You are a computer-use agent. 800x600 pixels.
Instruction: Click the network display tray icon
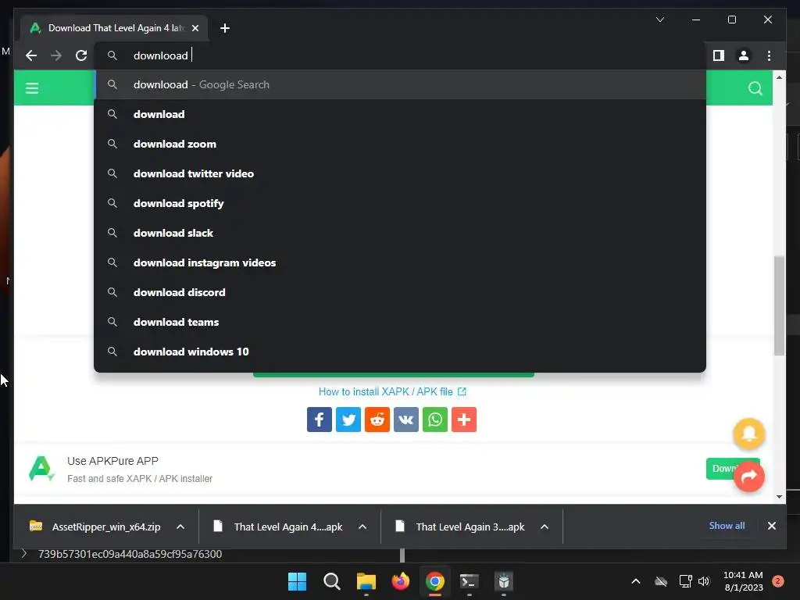685,581
